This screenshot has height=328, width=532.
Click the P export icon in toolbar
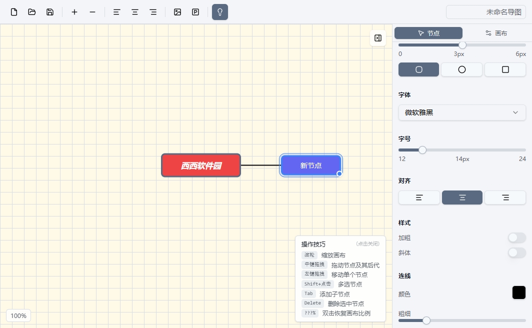tap(195, 12)
